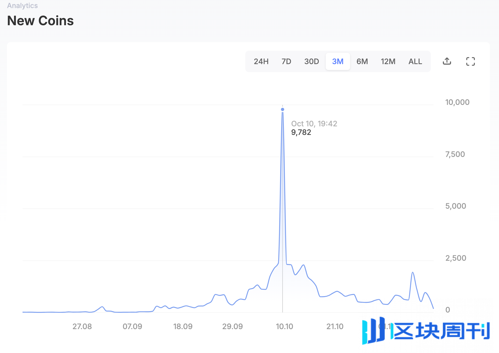The height and width of the screenshot is (353, 499).
Task: Click the 7,500 y-axis label
Action: click(455, 154)
